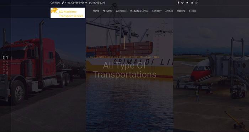This screenshot has width=249, height=140.
Task: Open the Facebook social icon
Action: [178, 3]
